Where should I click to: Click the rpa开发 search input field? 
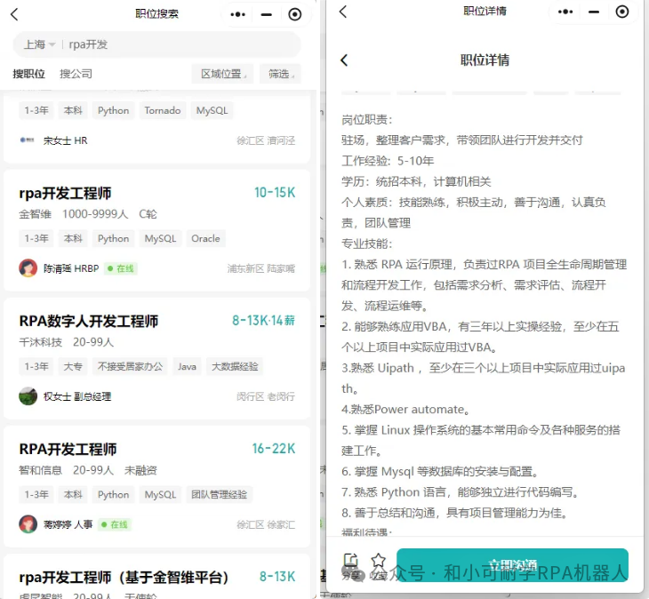pos(178,44)
